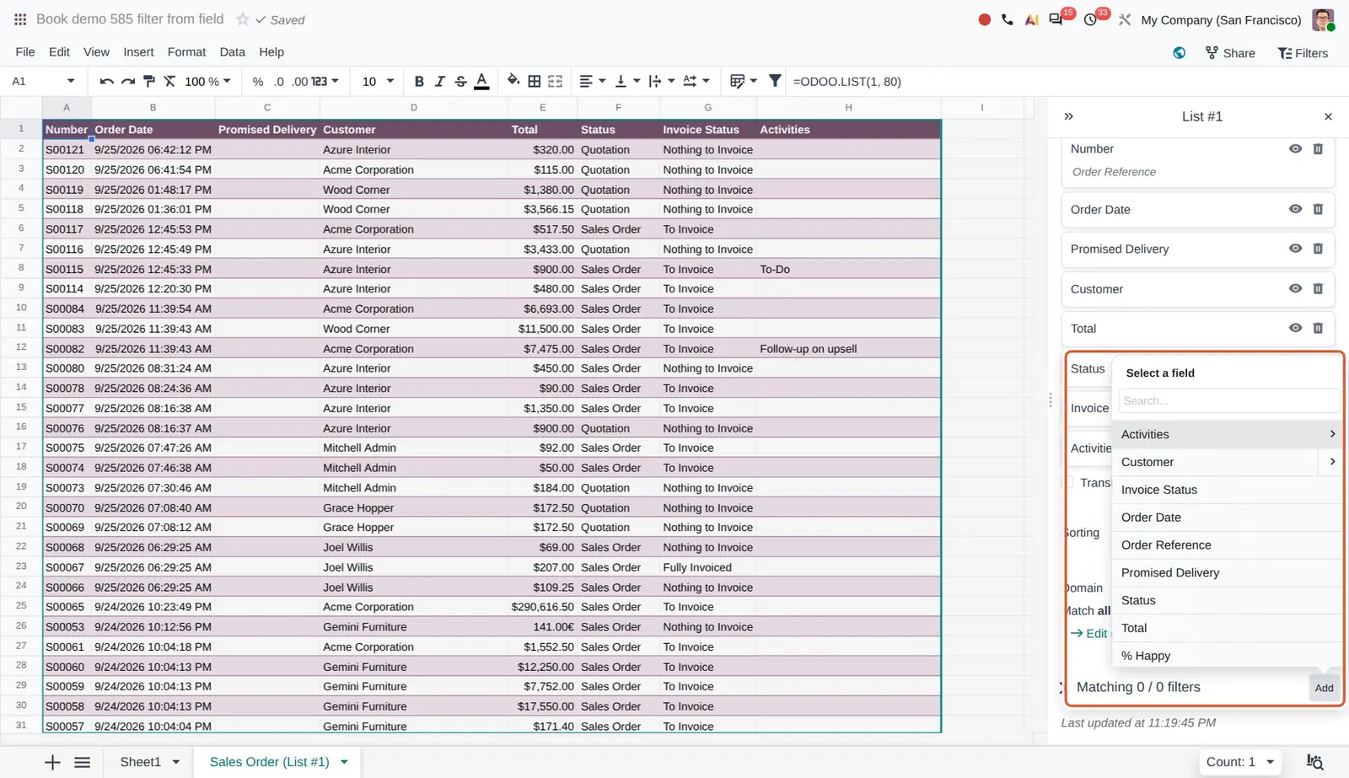Open more number formats 123 dropdown
Viewport: 1349px width, 778px height.
325,81
